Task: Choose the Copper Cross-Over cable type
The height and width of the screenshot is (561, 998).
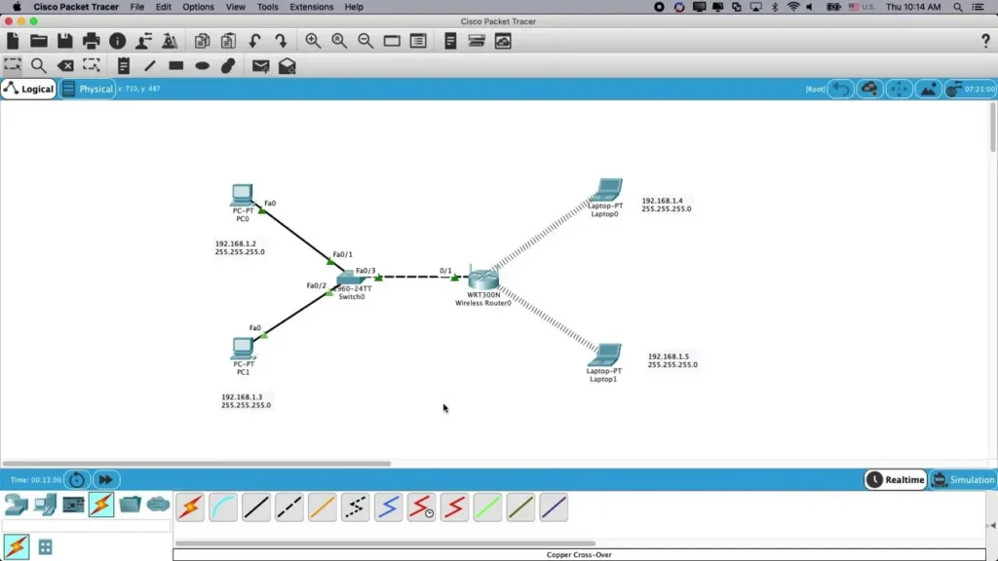Action: [x=288, y=506]
